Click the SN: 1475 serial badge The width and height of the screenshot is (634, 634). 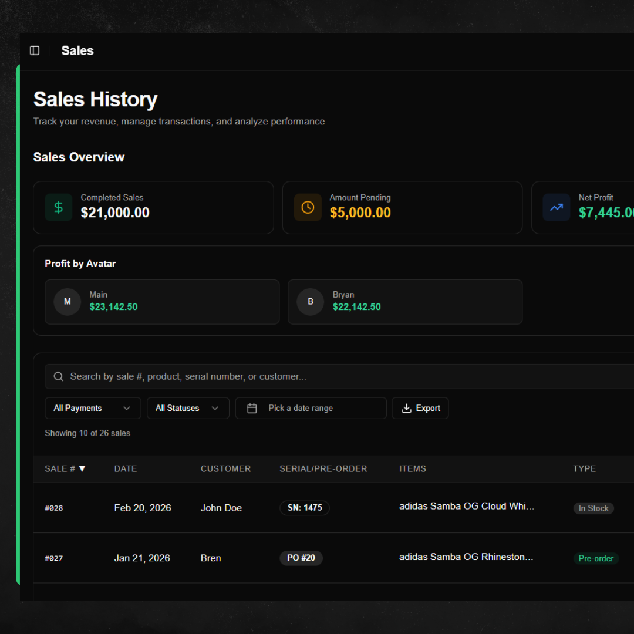tap(305, 508)
